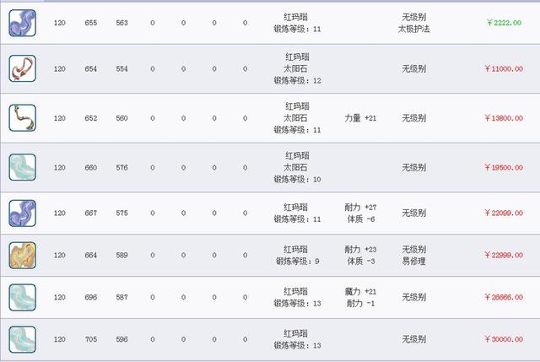Click the item icon in the ¥30000.00 row

point(22,339)
